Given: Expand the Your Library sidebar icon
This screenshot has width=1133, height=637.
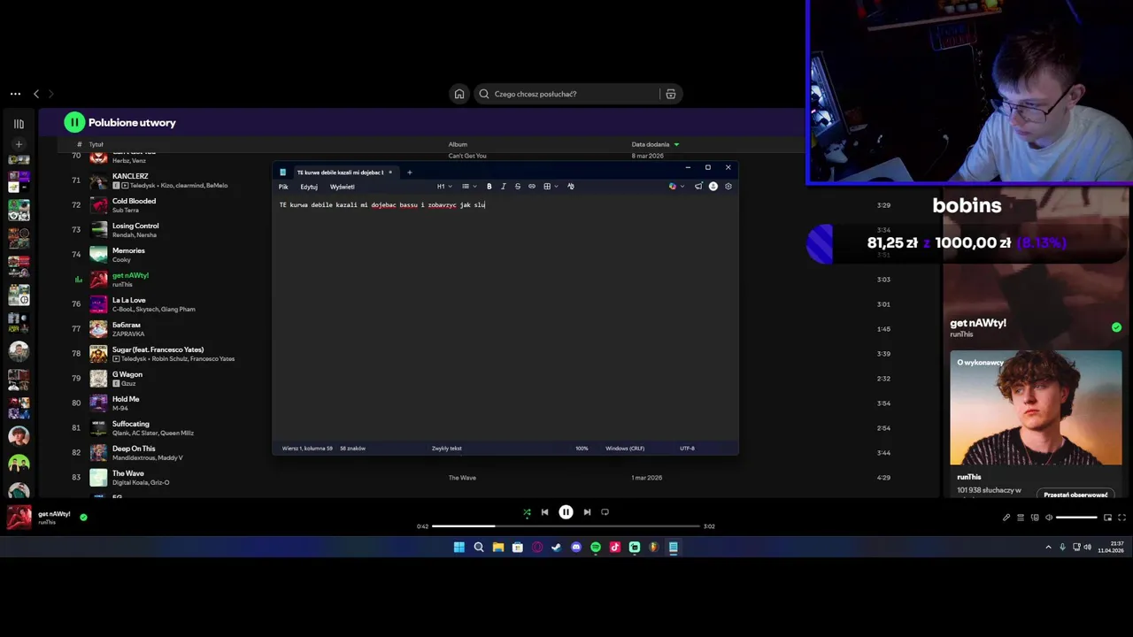Looking at the screenshot, I should [19, 124].
